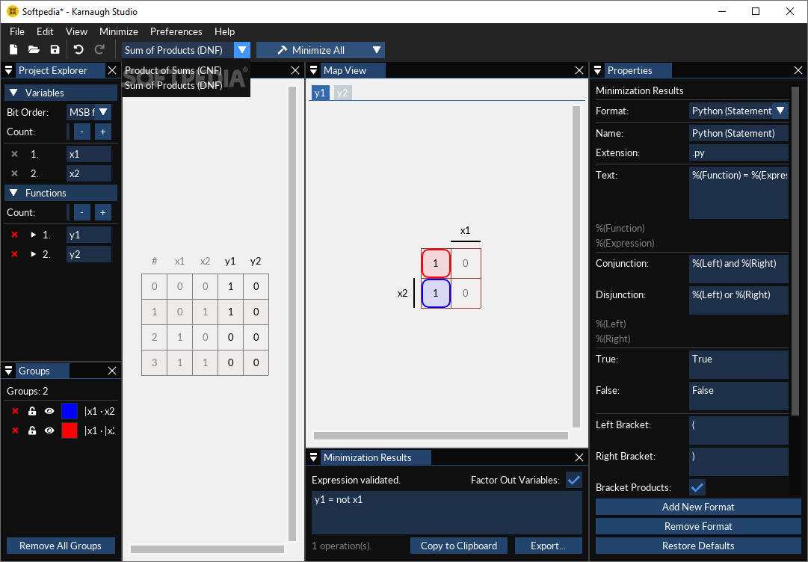Close the Map View panel
The height and width of the screenshot is (562, 808).
click(x=579, y=70)
